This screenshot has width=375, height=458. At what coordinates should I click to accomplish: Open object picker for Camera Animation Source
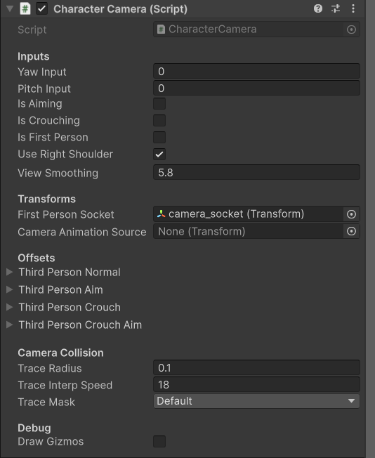tap(351, 232)
